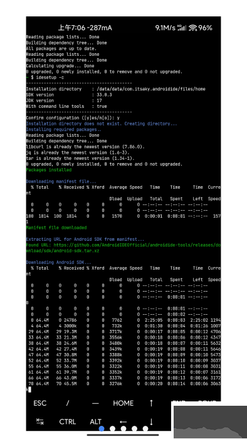247x439 pixels.
Task: Toggle the ALT modifier key
Action: tap(95, 421)
